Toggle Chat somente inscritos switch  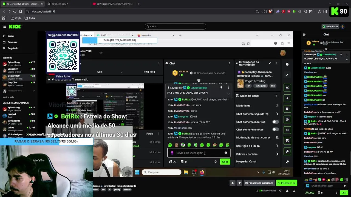[x=275, y=122]
